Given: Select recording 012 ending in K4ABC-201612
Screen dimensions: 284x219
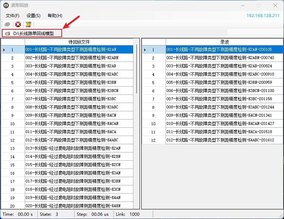Looking at the screenshot, I should click(220, 140).
